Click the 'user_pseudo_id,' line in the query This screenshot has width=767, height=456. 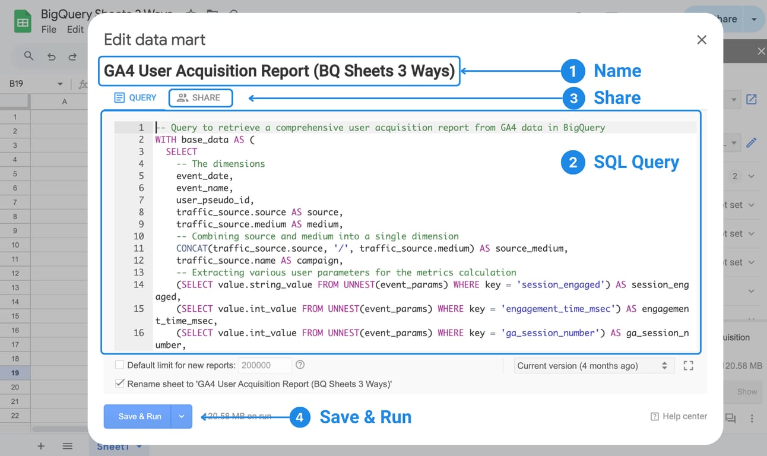[x=215, y=200]
